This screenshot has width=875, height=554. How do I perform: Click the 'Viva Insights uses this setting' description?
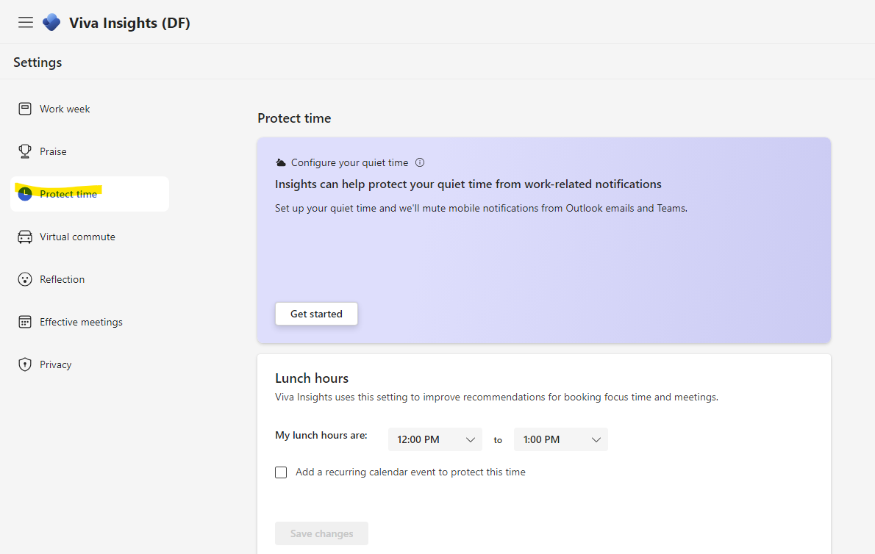(496, 397)
